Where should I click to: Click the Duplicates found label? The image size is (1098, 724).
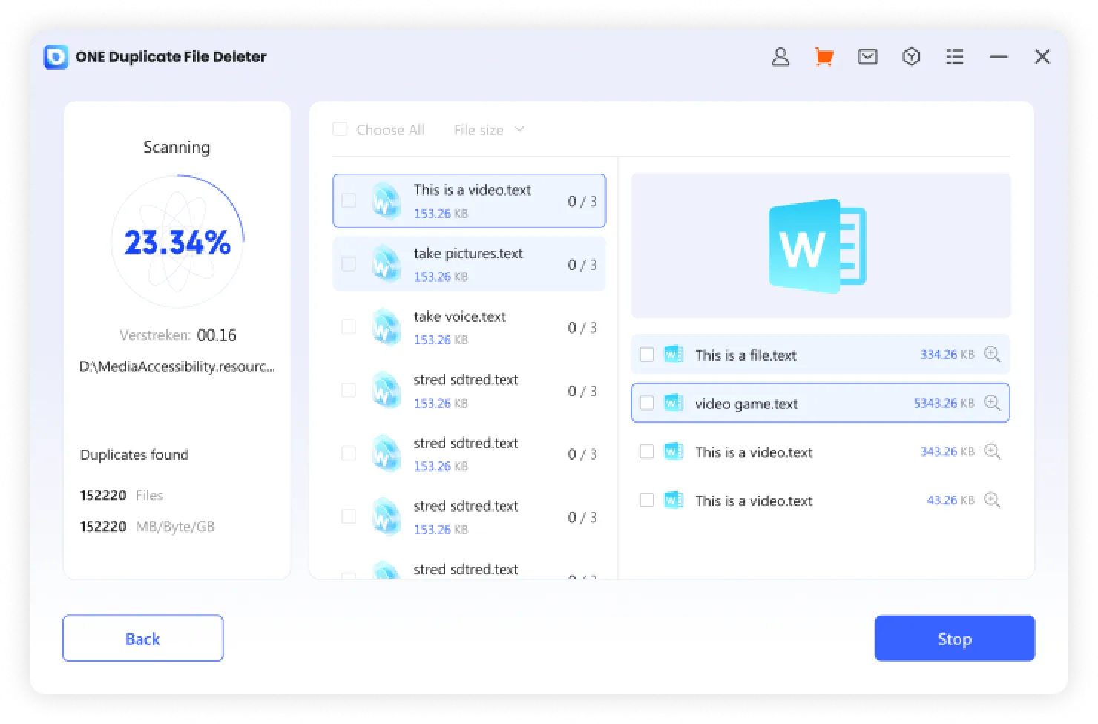coord(134,455)
